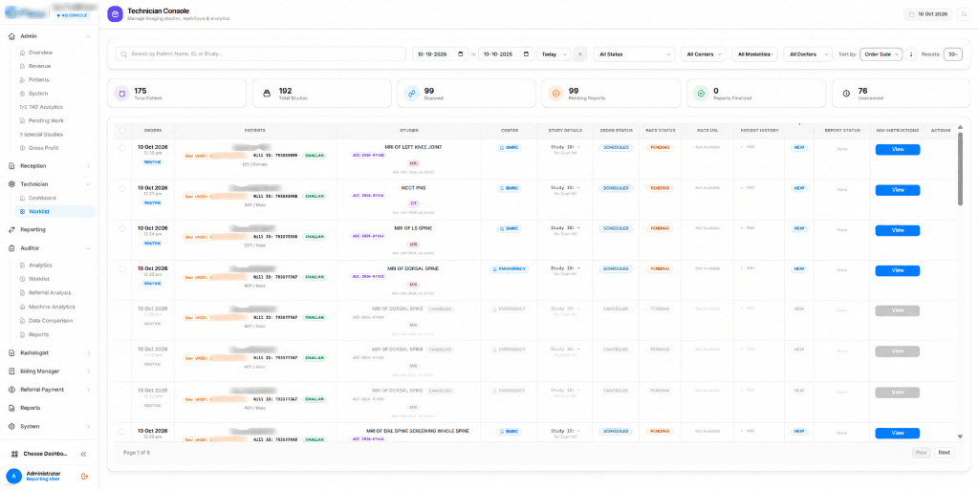Select the scheduled MRI of Dorsal Spine row checkbox
Viewport: 979px width, 489px height.
121,268
